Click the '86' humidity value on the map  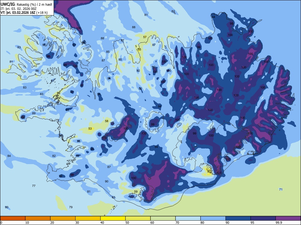tap(37, 70)
